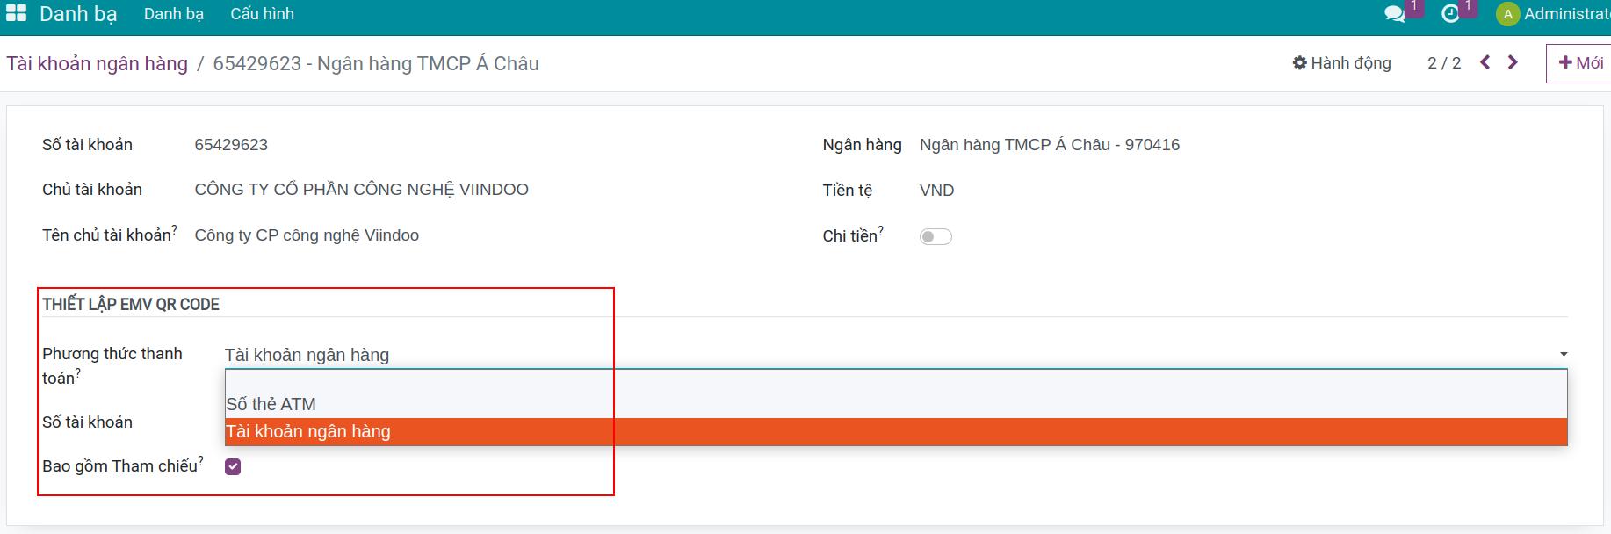Click the Hành động gear icon
The image size is (1611, 534).
[x=1300, y=63]
